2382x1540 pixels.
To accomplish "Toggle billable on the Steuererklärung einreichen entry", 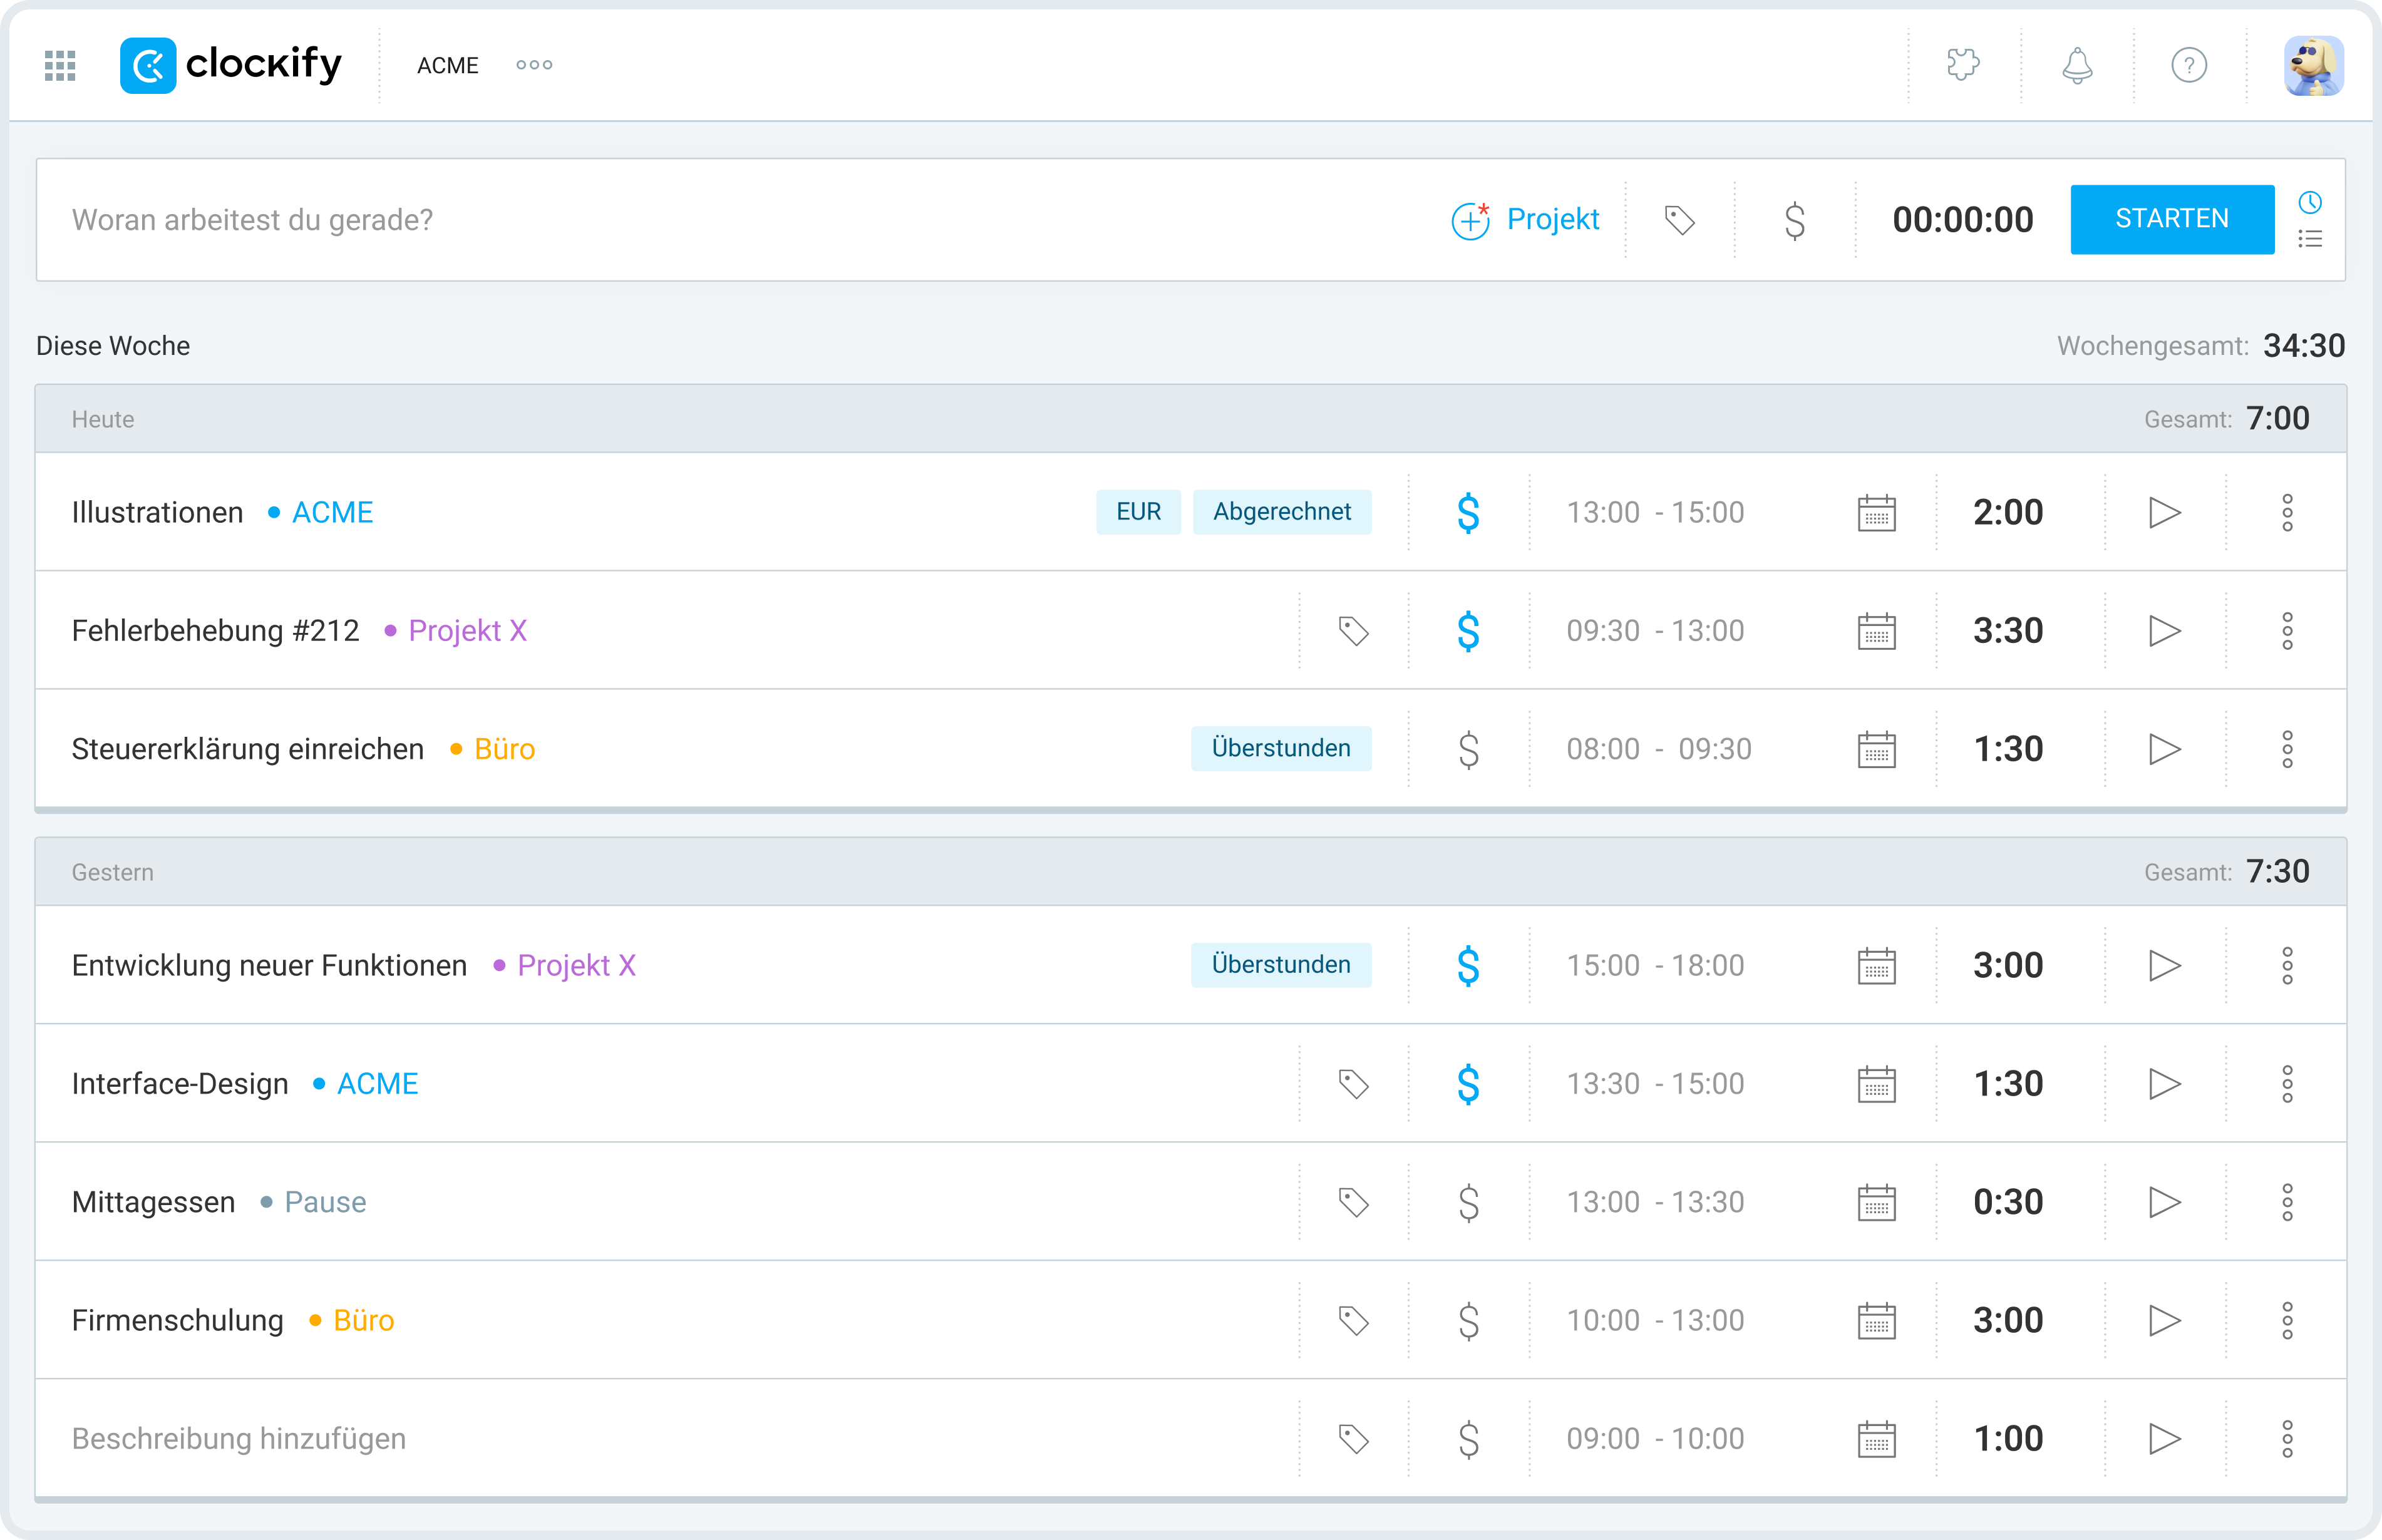I will pyautogui.click(x=1468, y=749).
